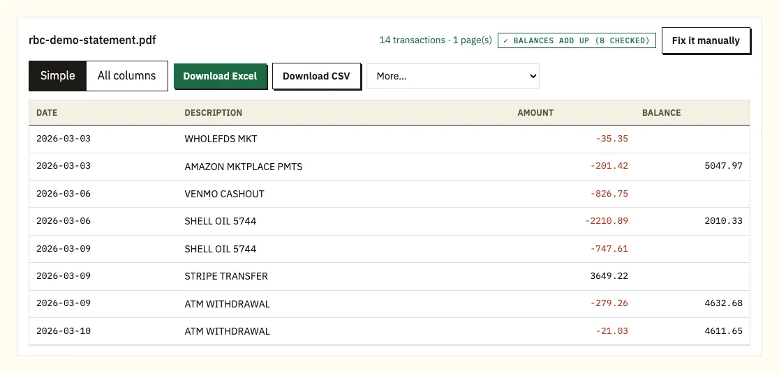Screen dimensions: 779x373
Task: Click the BALANCE column header
Action: tap(661, 112)
